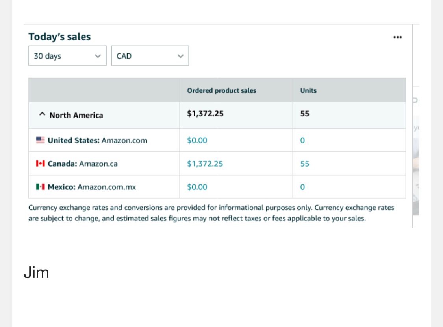Click United States units count 0
The image size is (443, 327).
click(302, 140)
